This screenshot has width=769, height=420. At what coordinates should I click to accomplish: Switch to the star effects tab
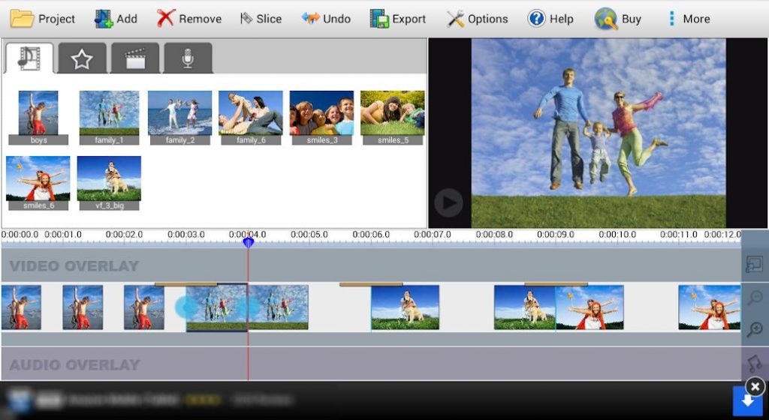coord(82,58)
